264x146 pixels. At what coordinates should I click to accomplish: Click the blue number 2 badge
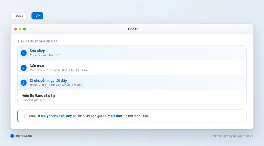tap(24, 68)
